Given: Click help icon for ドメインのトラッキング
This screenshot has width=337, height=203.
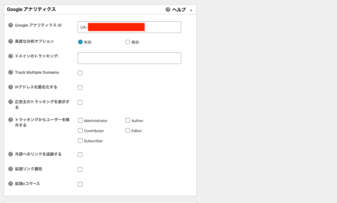Looking at the screenshot, I should pos(10,56).
